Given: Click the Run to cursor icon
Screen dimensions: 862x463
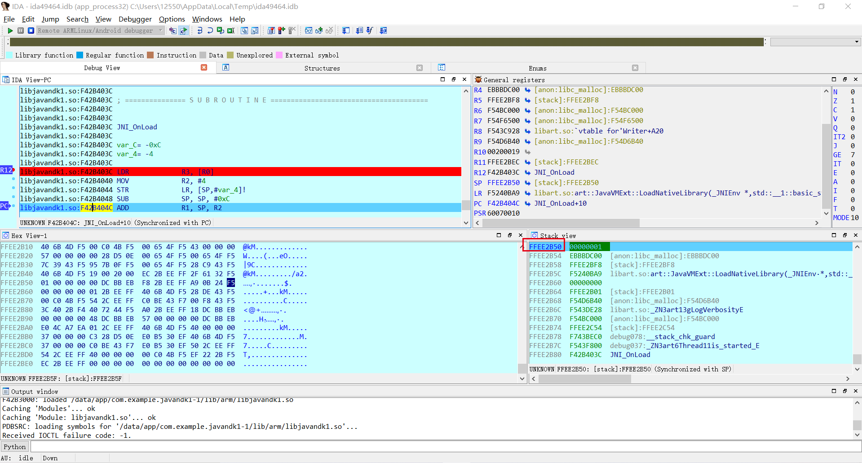Looking at the screenshot, I should click(231, 31).
